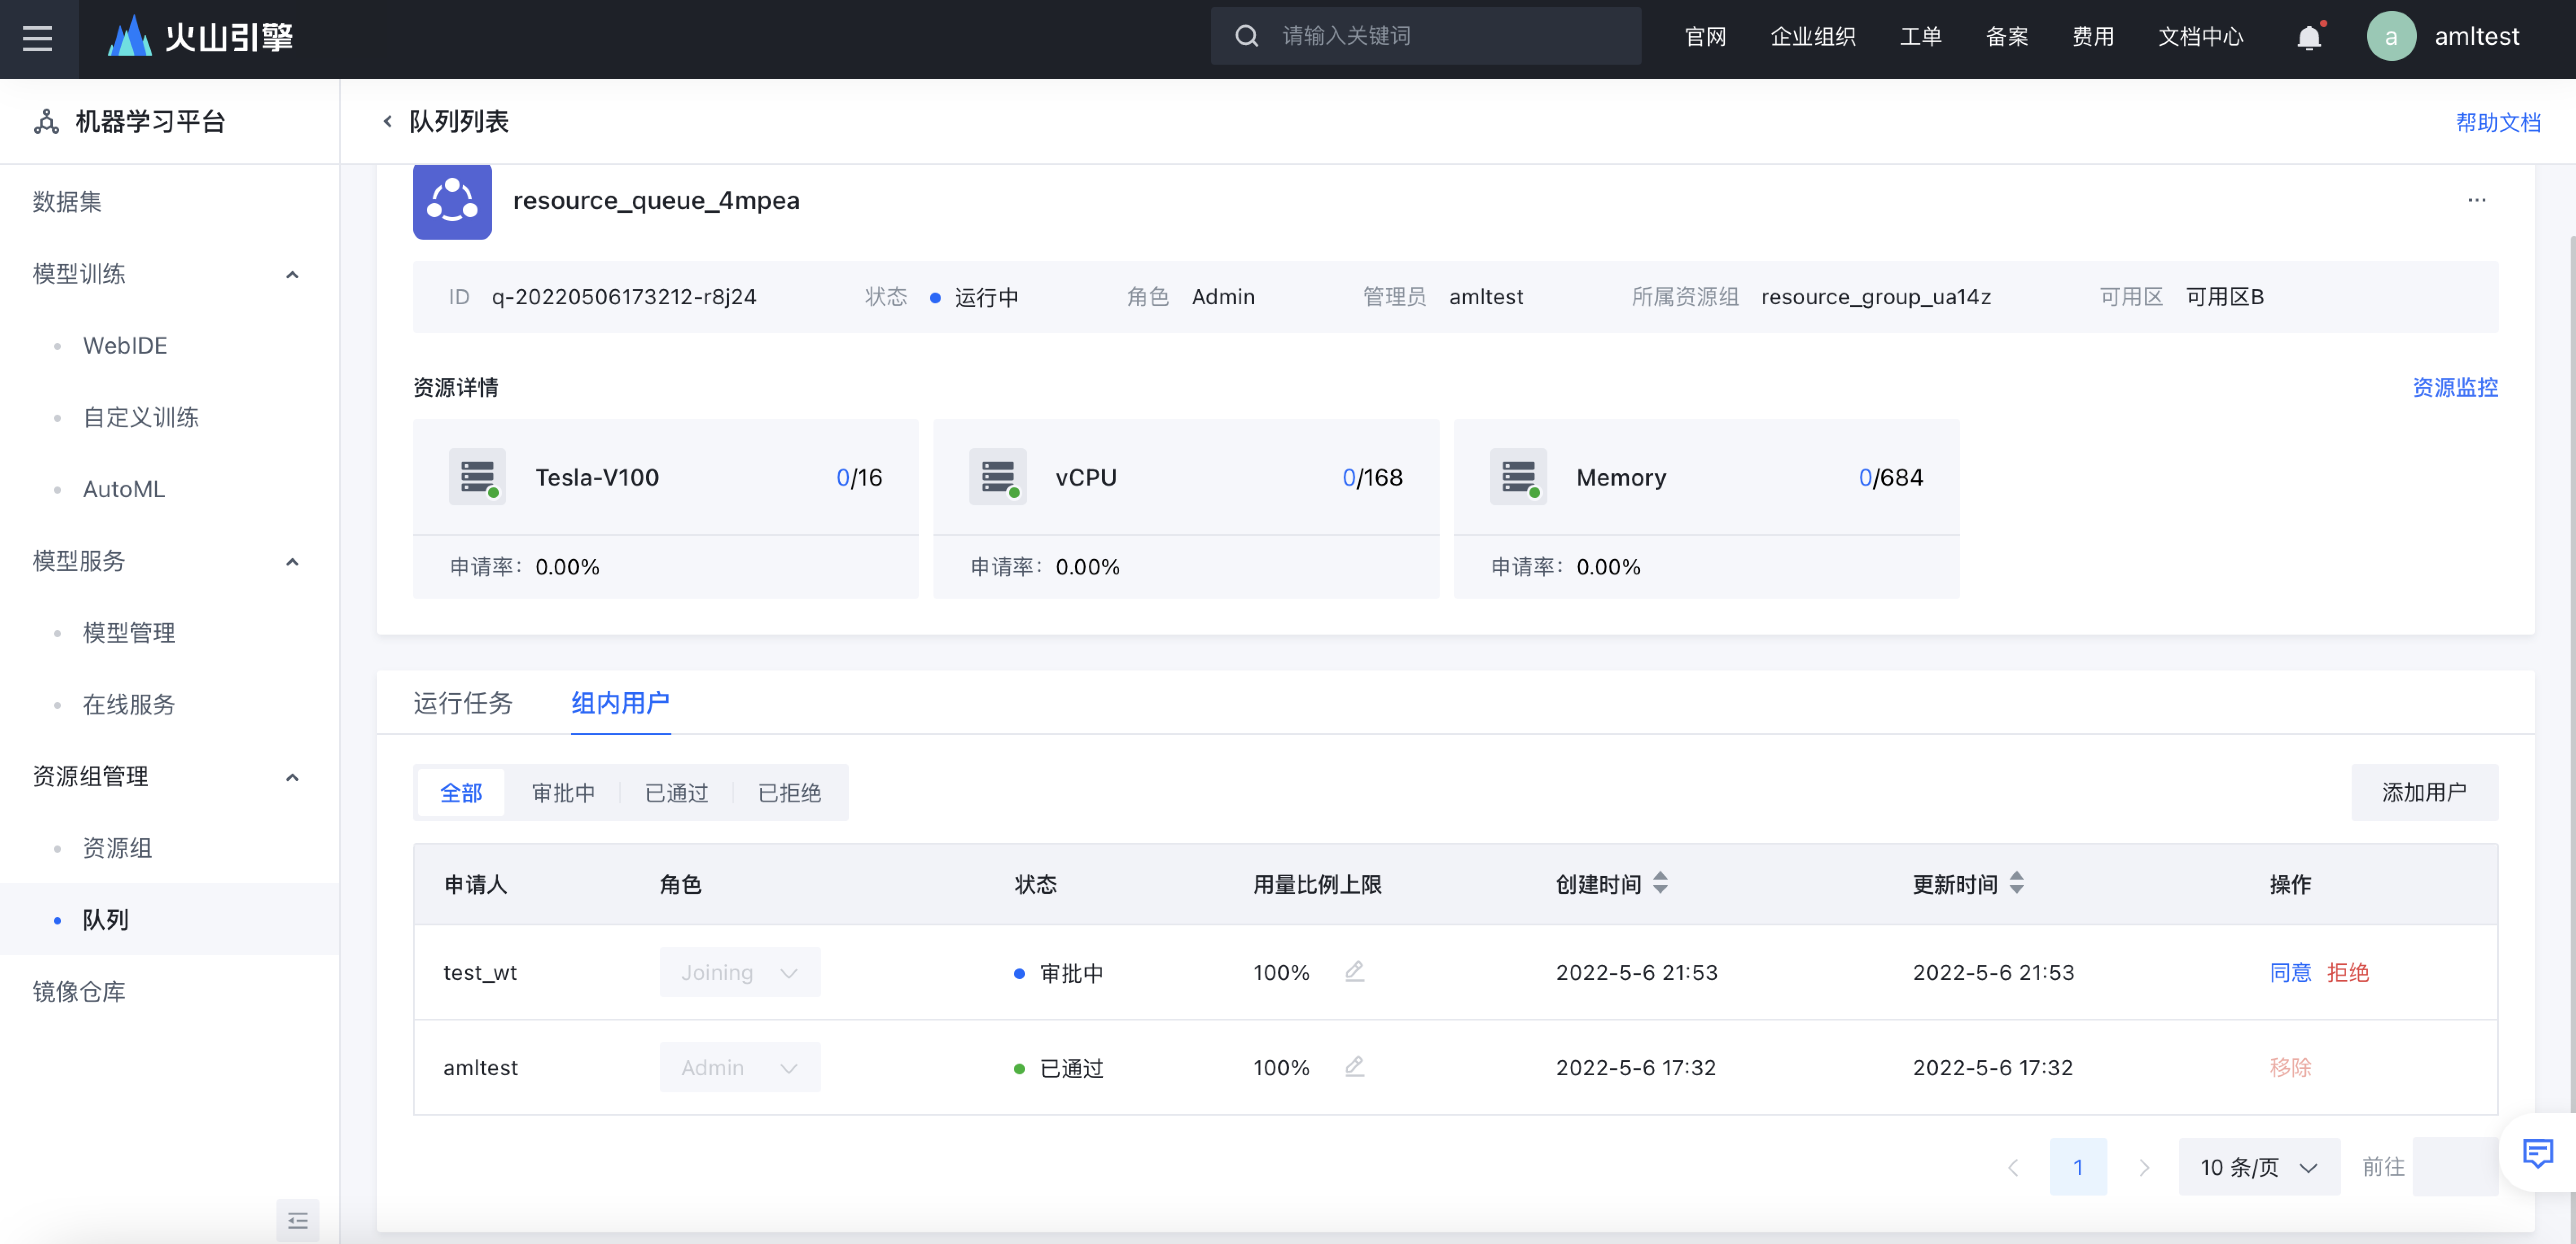Viewport: 2576px width, 1244px height.
Task: Collapse the 模型服务 section
Action: 292,561
